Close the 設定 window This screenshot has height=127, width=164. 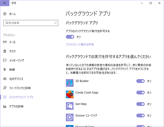pyautogui.click(x=159, y=3)
